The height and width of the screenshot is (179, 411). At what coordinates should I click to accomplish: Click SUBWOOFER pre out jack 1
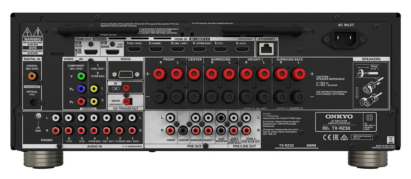(x=221, y=118)
